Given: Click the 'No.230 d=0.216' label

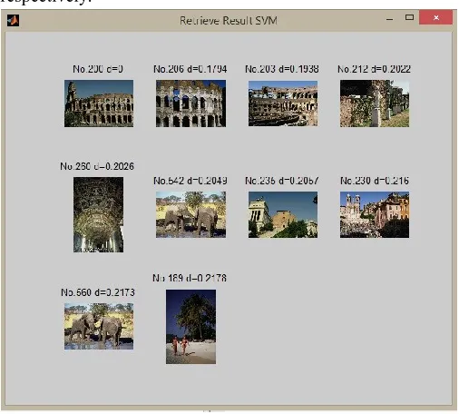Looking at the screenshot, I should tap(375, 181).
